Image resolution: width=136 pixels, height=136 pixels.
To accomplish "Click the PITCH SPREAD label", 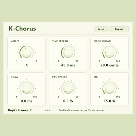I will tap(102, 41).
